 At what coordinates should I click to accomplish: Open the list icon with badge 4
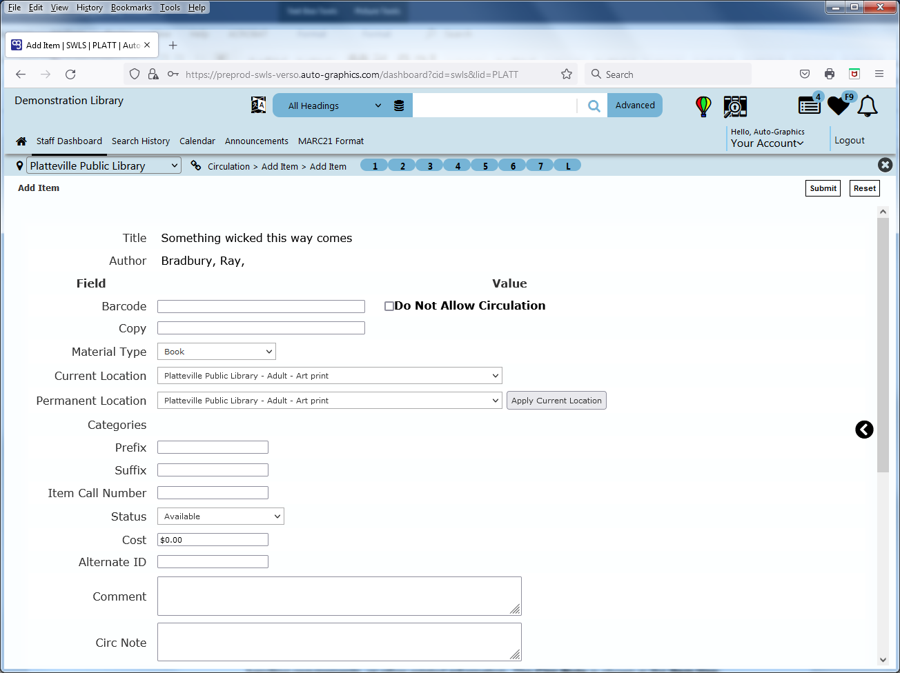[810, 105]
